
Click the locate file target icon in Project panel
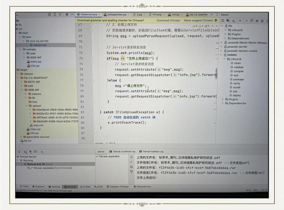(x=50, y=15)
